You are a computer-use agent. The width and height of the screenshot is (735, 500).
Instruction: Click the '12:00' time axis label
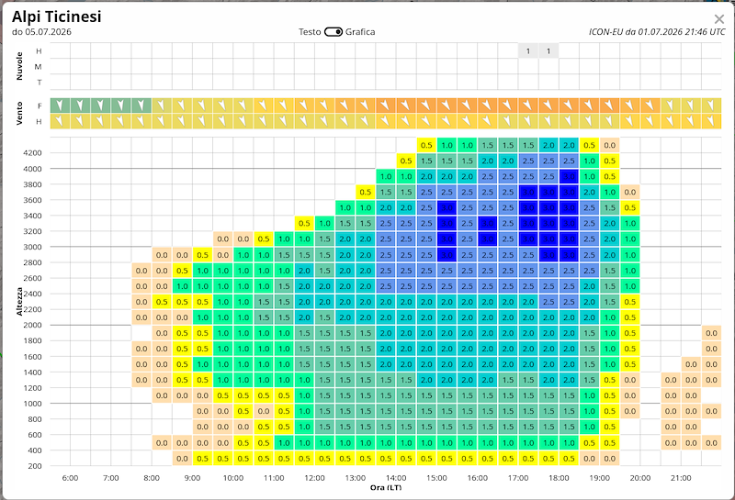314,478
